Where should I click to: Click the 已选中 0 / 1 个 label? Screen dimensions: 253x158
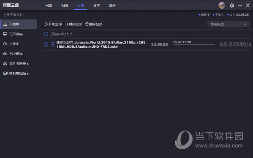pos(62,34)
